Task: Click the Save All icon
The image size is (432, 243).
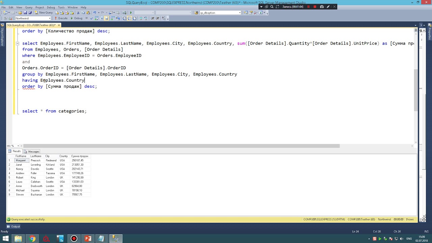Action: coord(30,12)
